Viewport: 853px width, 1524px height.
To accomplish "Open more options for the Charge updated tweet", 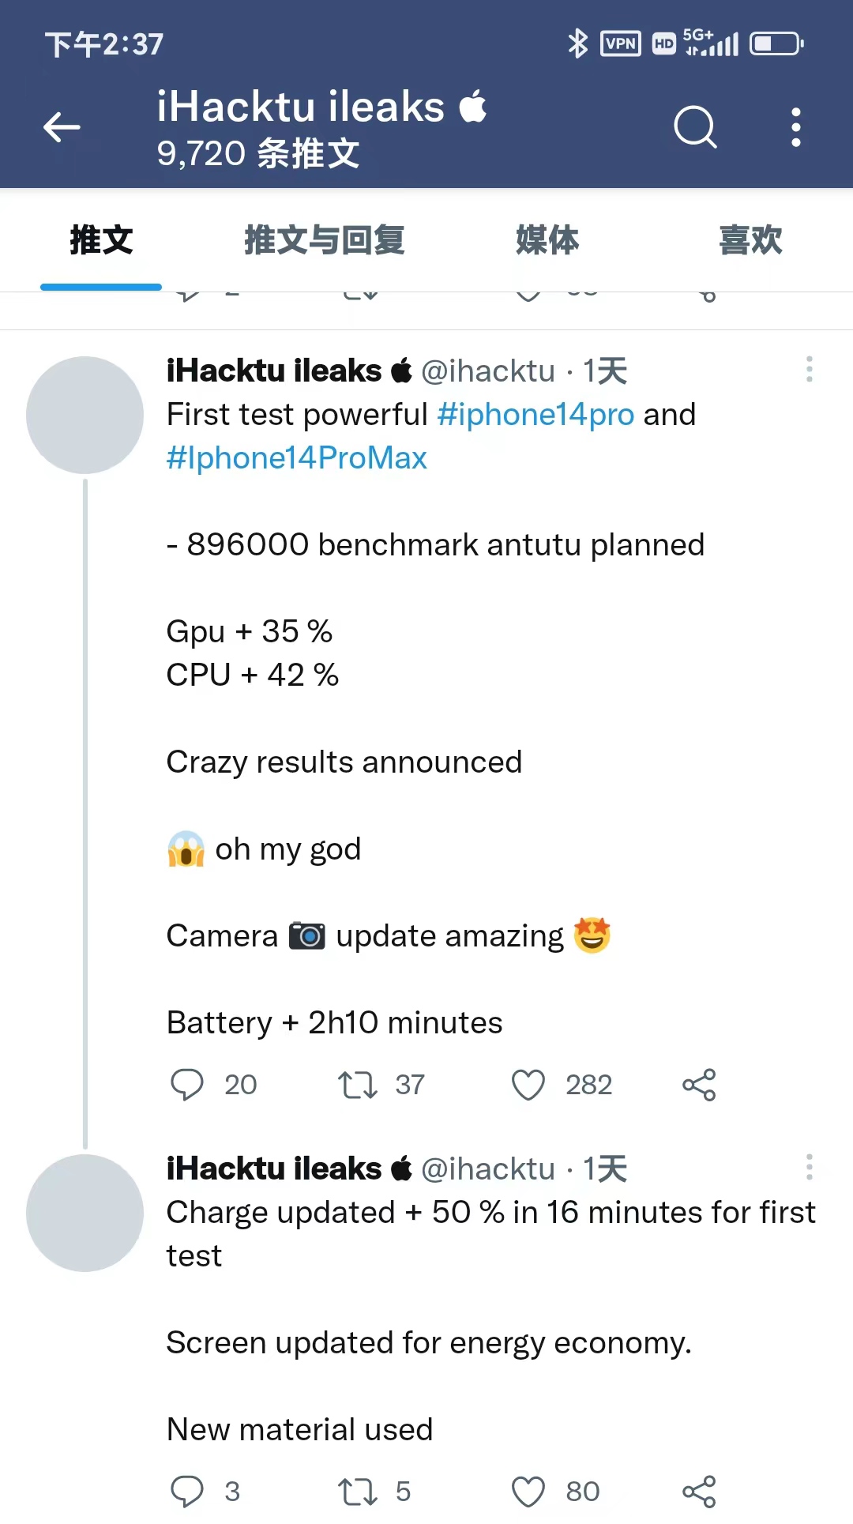I will point(809,1167).
